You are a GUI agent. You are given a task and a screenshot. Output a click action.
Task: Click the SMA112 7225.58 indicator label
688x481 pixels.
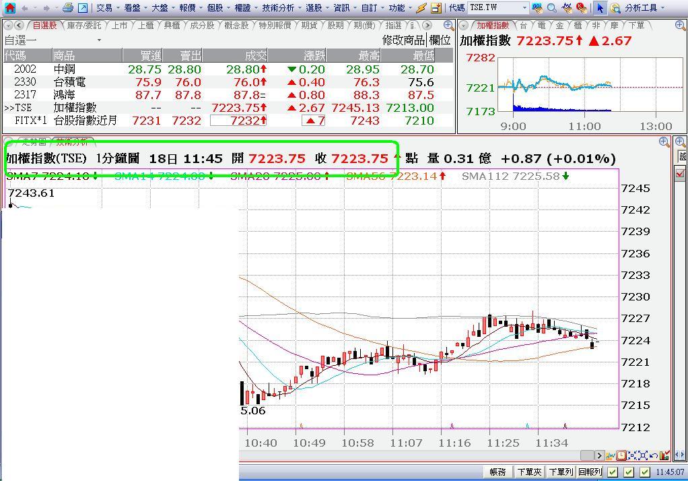click(516, 176)
